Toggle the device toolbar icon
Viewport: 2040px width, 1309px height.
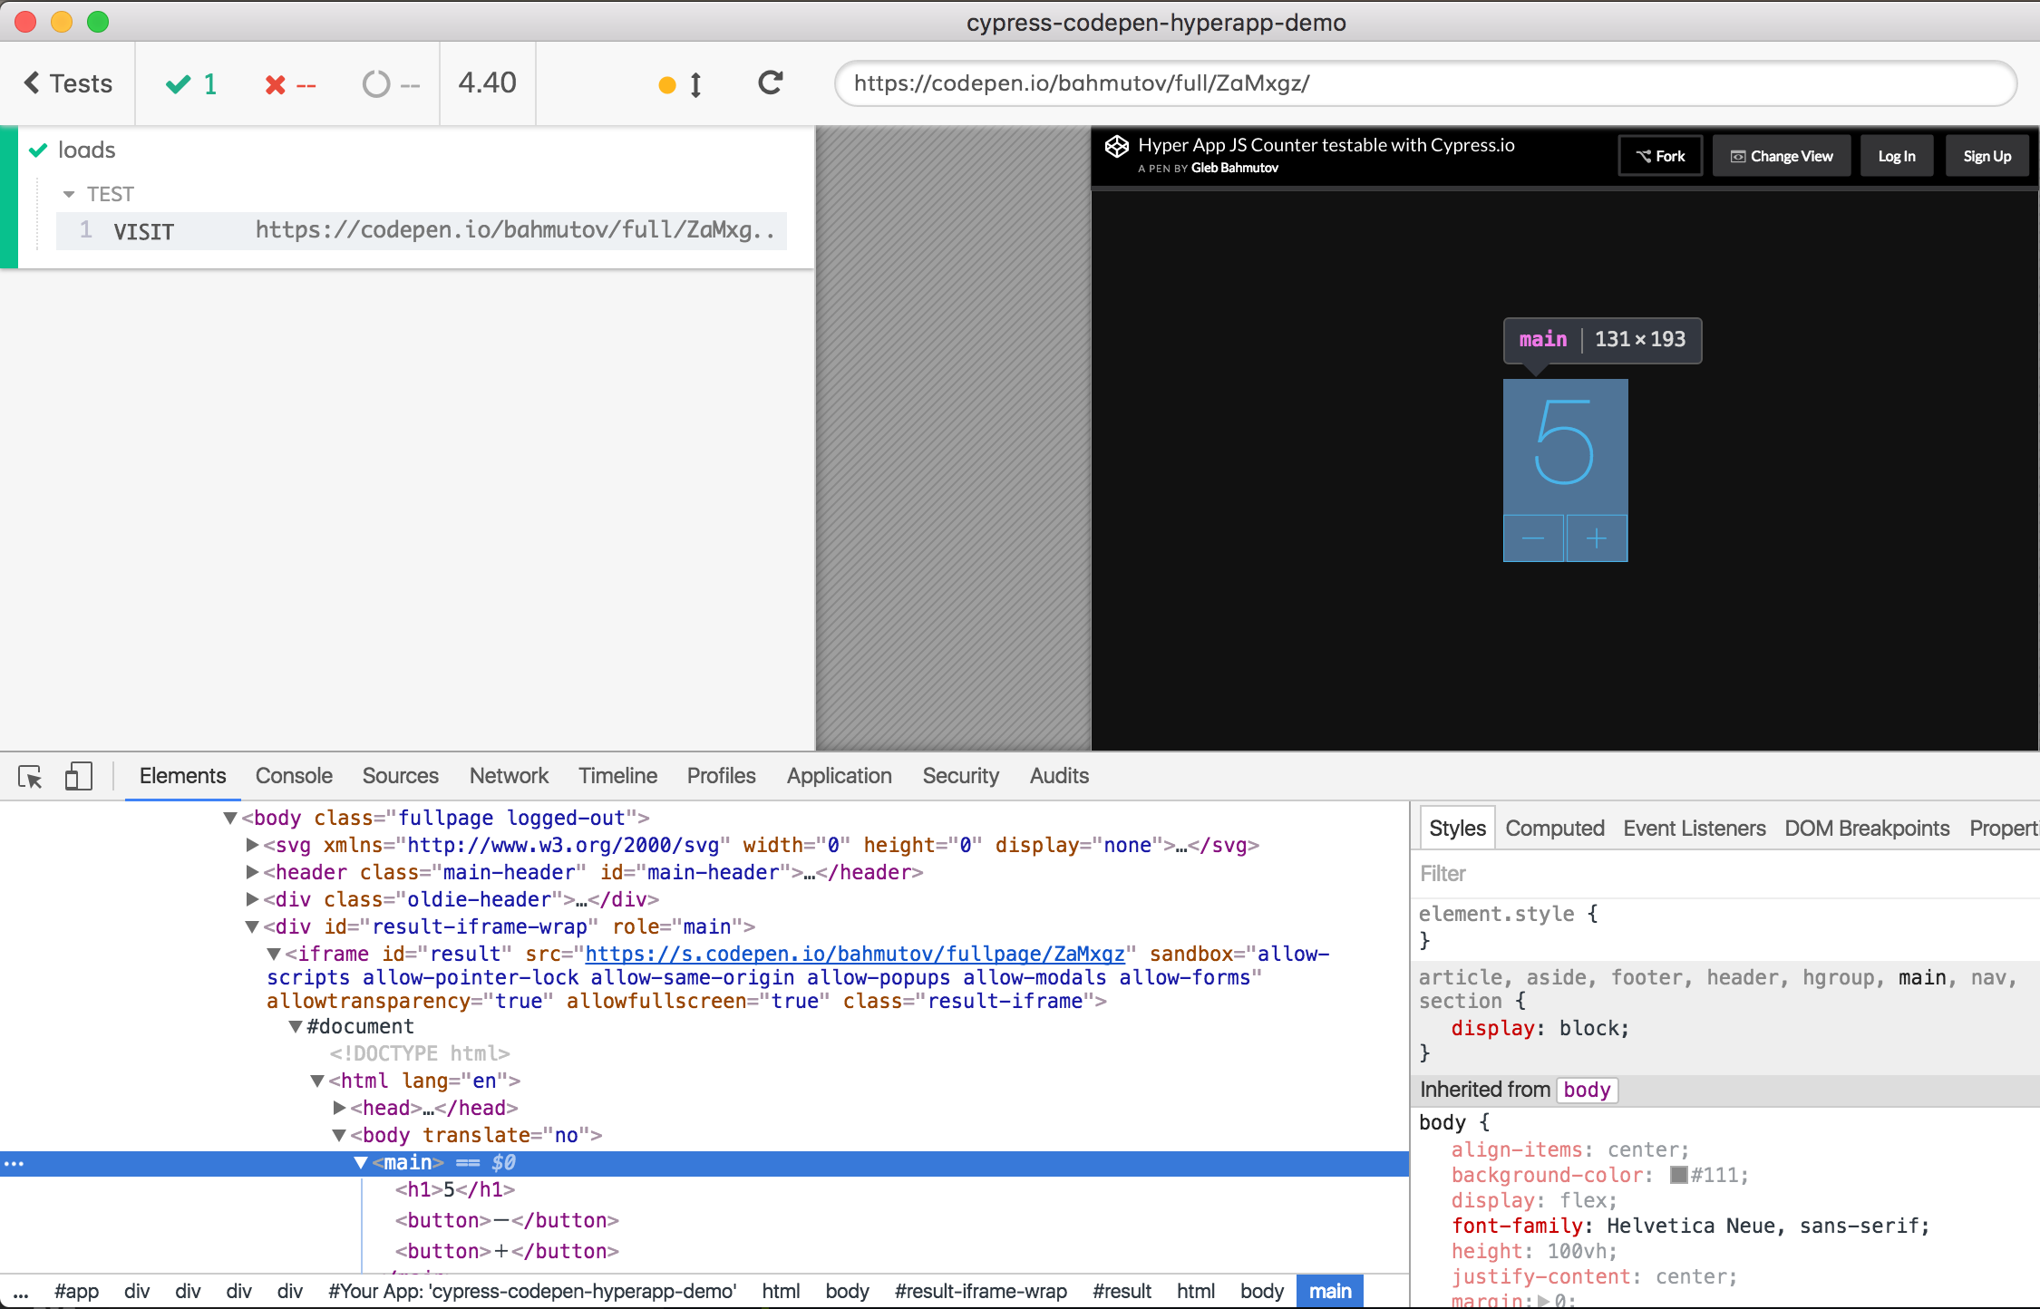click(79, 776)
